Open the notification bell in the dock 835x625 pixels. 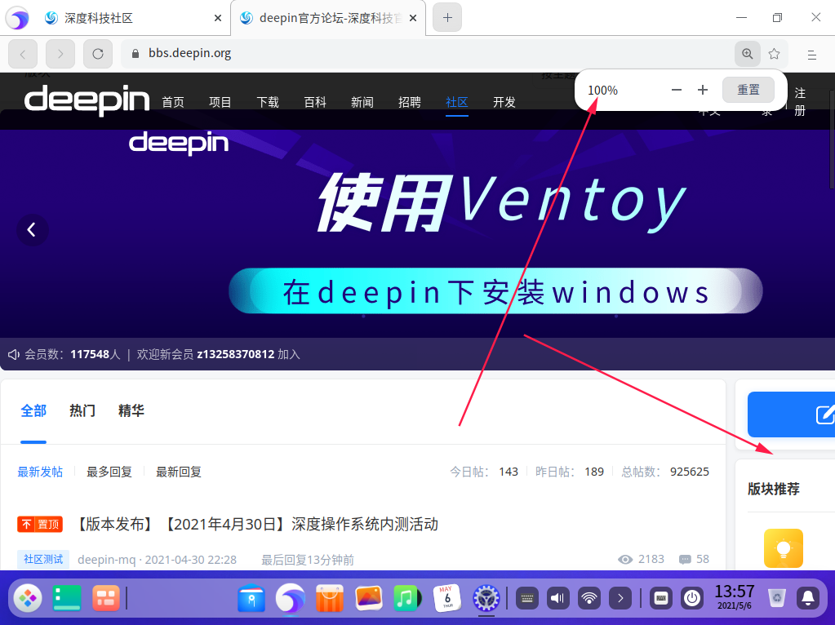click(808, 598)
